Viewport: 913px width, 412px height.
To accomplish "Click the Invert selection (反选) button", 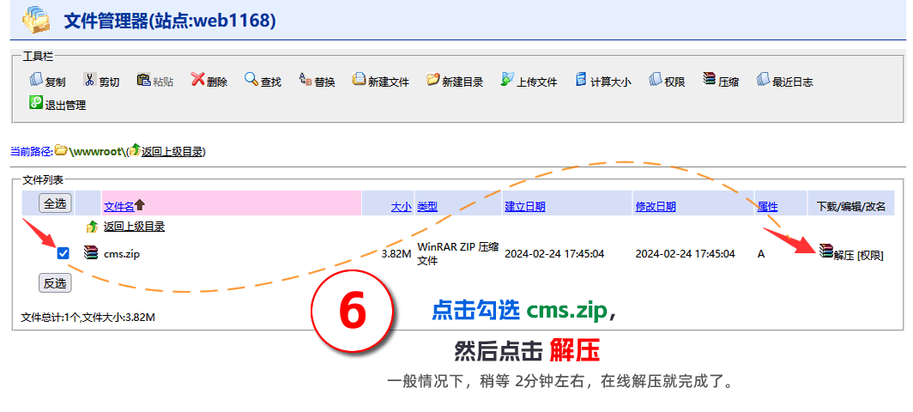I will [x=55, y=283].
